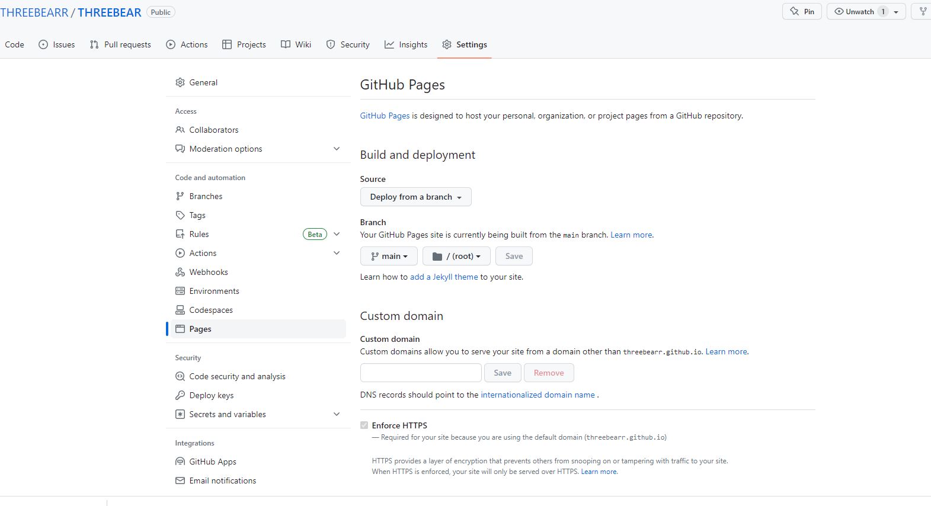931x506 pixels.
Task: Select the Settings tab
Action: (x=465, y=44)
